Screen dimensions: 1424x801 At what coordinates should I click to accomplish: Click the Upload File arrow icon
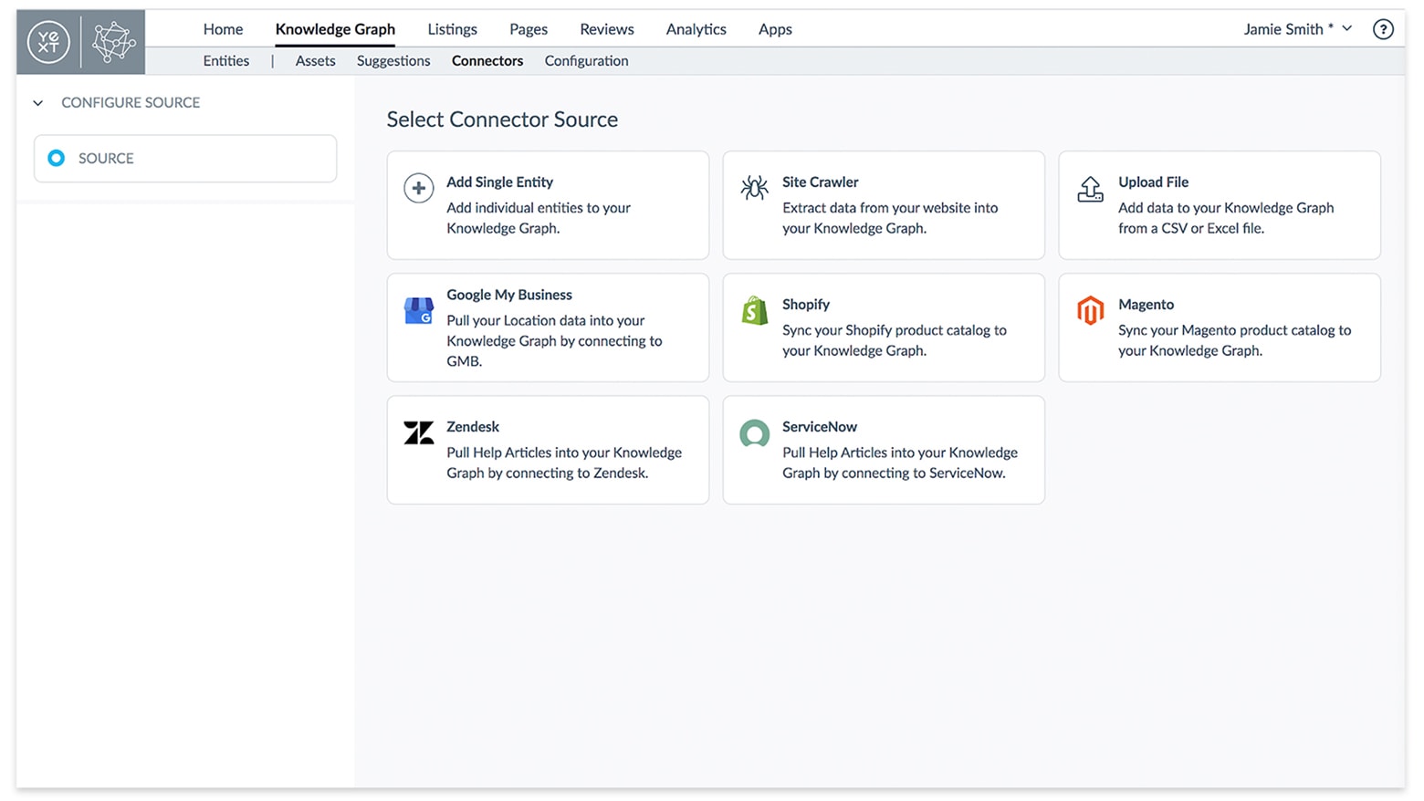click(1090, 189)
